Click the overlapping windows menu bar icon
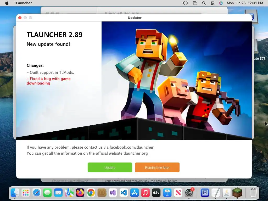The height and width of the screenshot is (201, 268). pyautogui.click(x=195, y=3)
